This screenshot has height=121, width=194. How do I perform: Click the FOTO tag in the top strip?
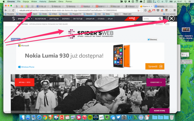click(167, 24)
